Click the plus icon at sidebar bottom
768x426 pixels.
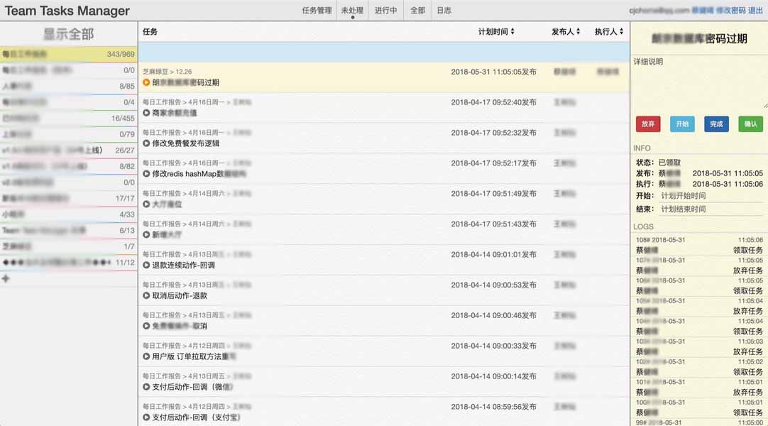coord(6,279)
